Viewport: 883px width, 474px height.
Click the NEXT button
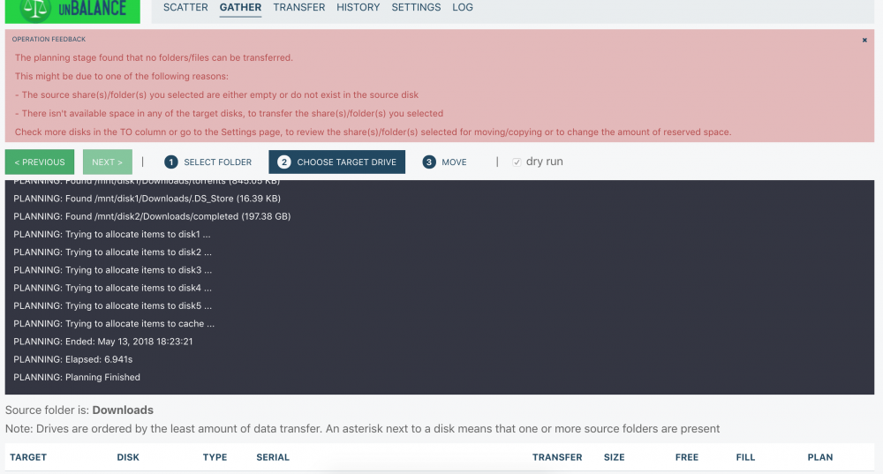108,162
